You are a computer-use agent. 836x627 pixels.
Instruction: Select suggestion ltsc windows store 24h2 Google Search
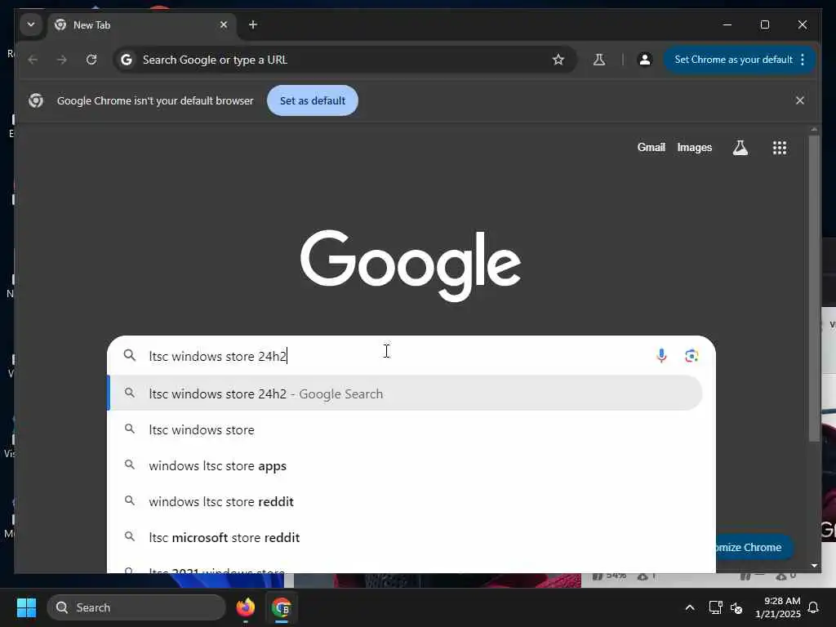coord(405,394)
